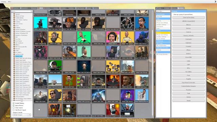
Task: Click the Rope Based Constraints cleanup button
Action: tap(189, 83)
